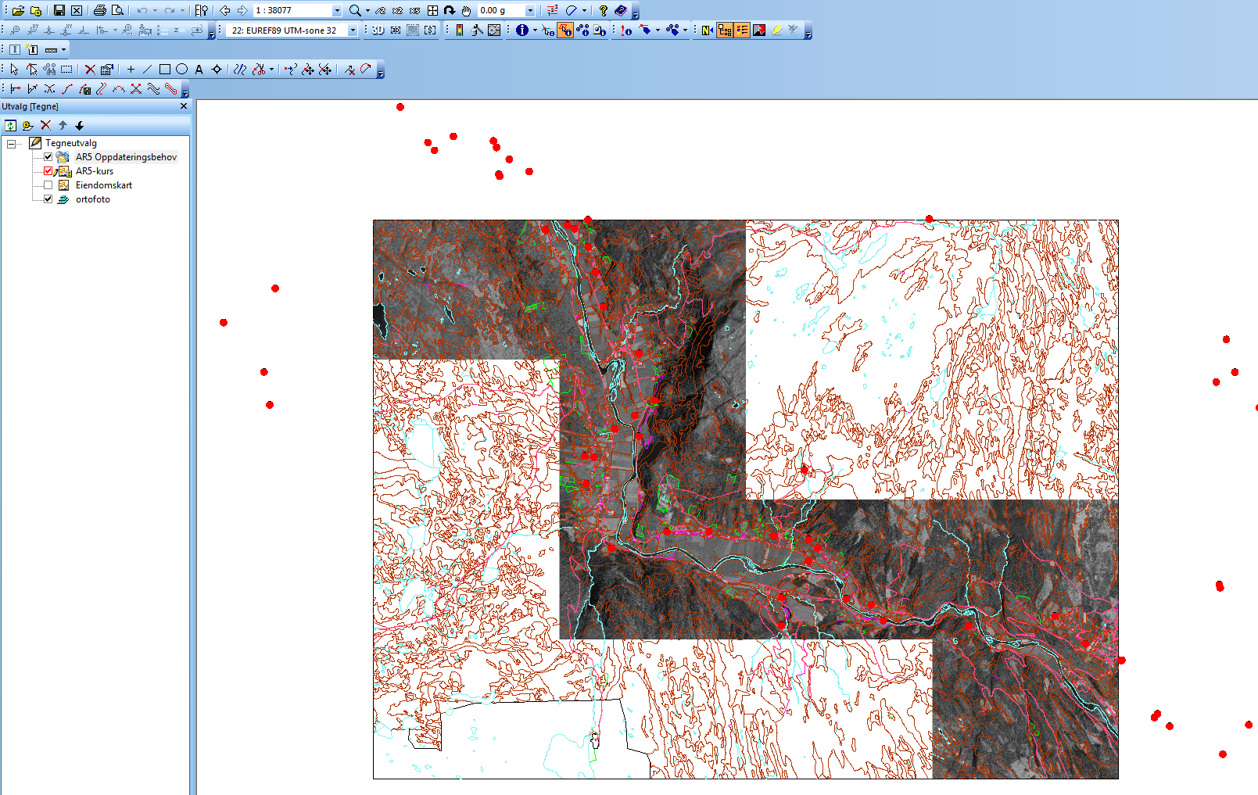Screen dimensions: 1258x795
Task: Click the traffic light icon
Action: click(x=460, y=30)
